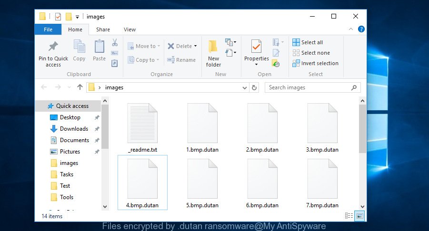429x231 pixels.
Task: Click the Forward navigation arrow
Action: click(58, 87)
